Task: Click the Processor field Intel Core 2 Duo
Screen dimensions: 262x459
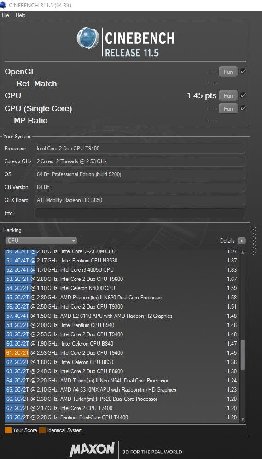Action: [x=140, y=149]
